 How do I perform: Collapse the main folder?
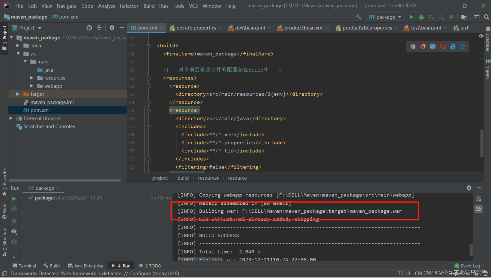click(x=25, y=62)
